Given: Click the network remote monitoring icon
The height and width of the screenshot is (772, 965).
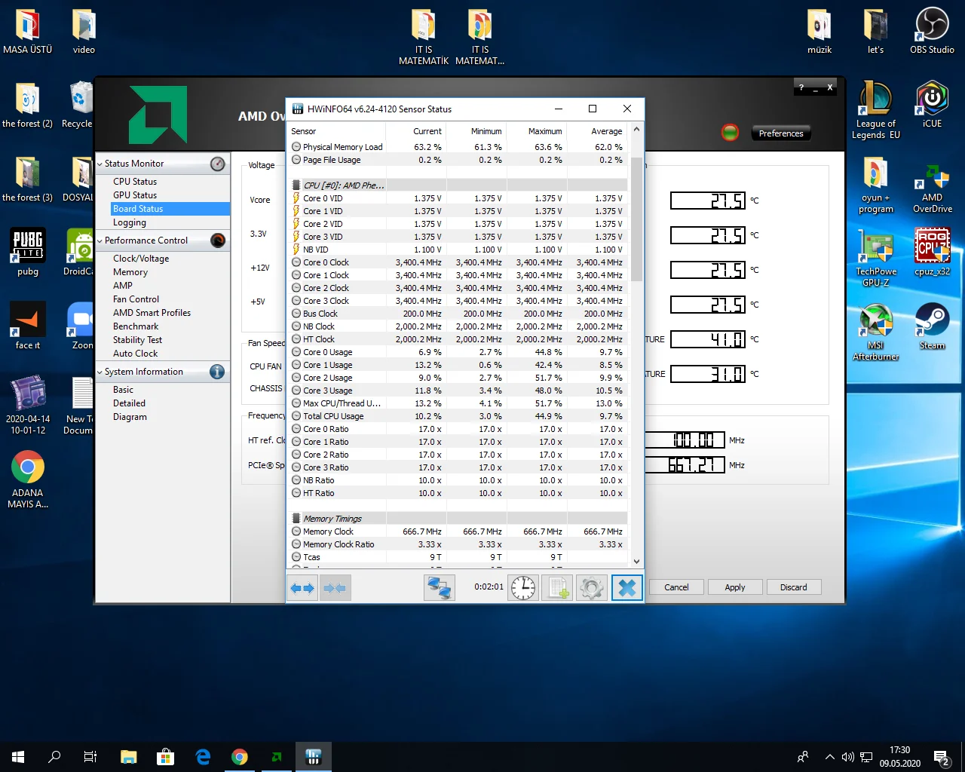Looking at the screenshot, I should click(x=439, y=588).
